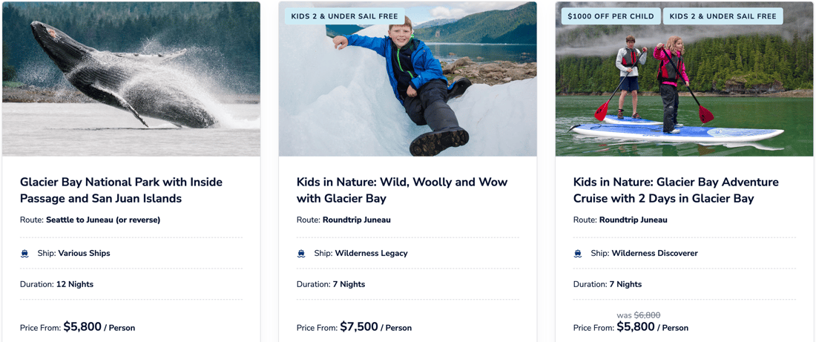The height and width of the screenshot is (342, 816).
Task: Click ship icon beside Wilderness Legacy
Action: (x=301, y=254)
